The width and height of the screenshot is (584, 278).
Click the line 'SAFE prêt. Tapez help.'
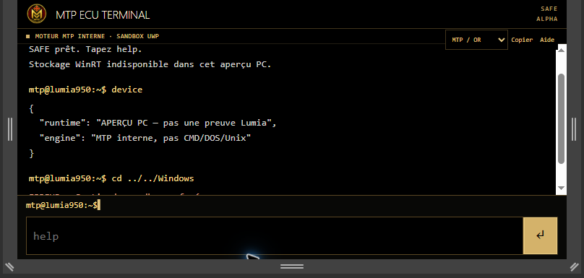pos(85,49)
